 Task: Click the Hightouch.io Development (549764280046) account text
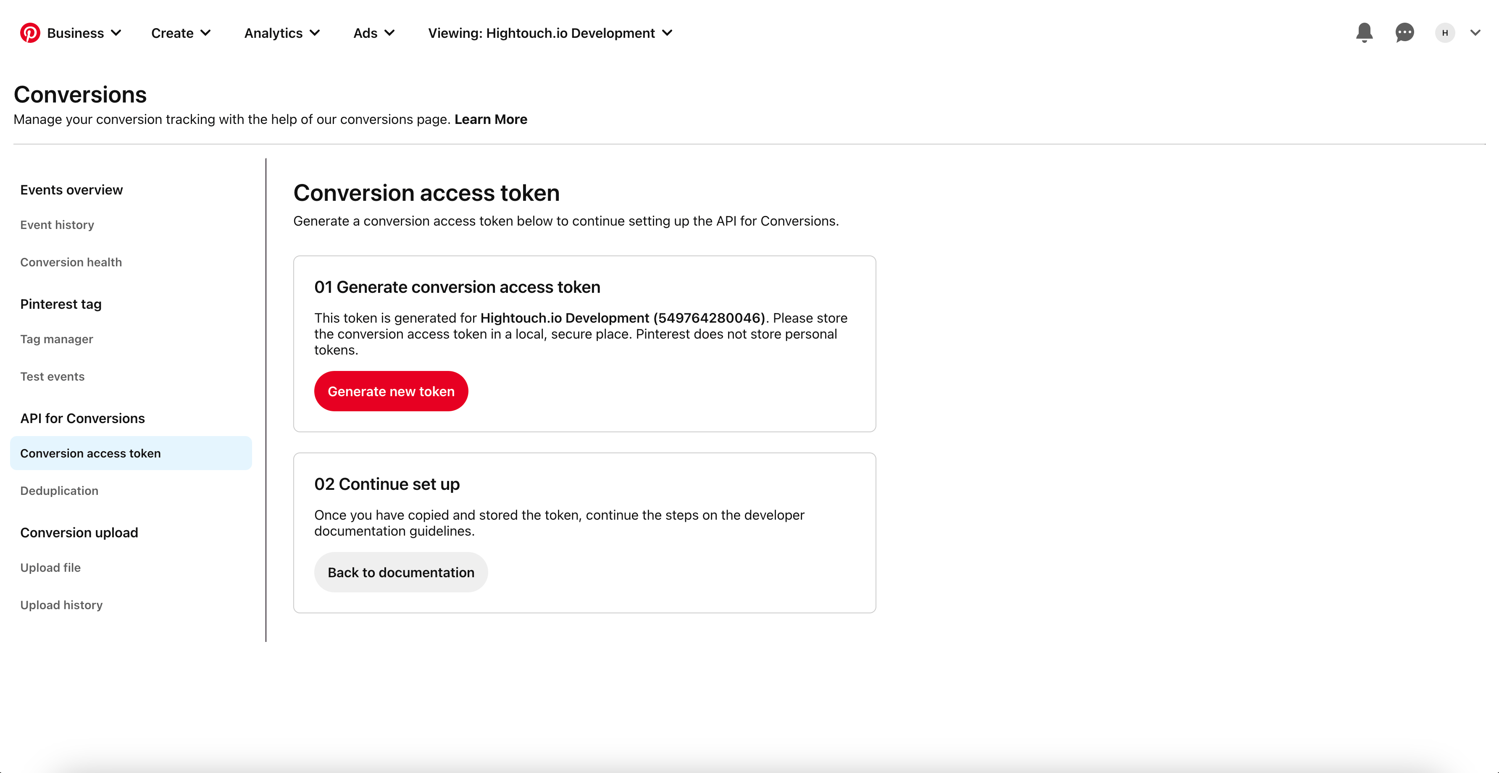623,318
